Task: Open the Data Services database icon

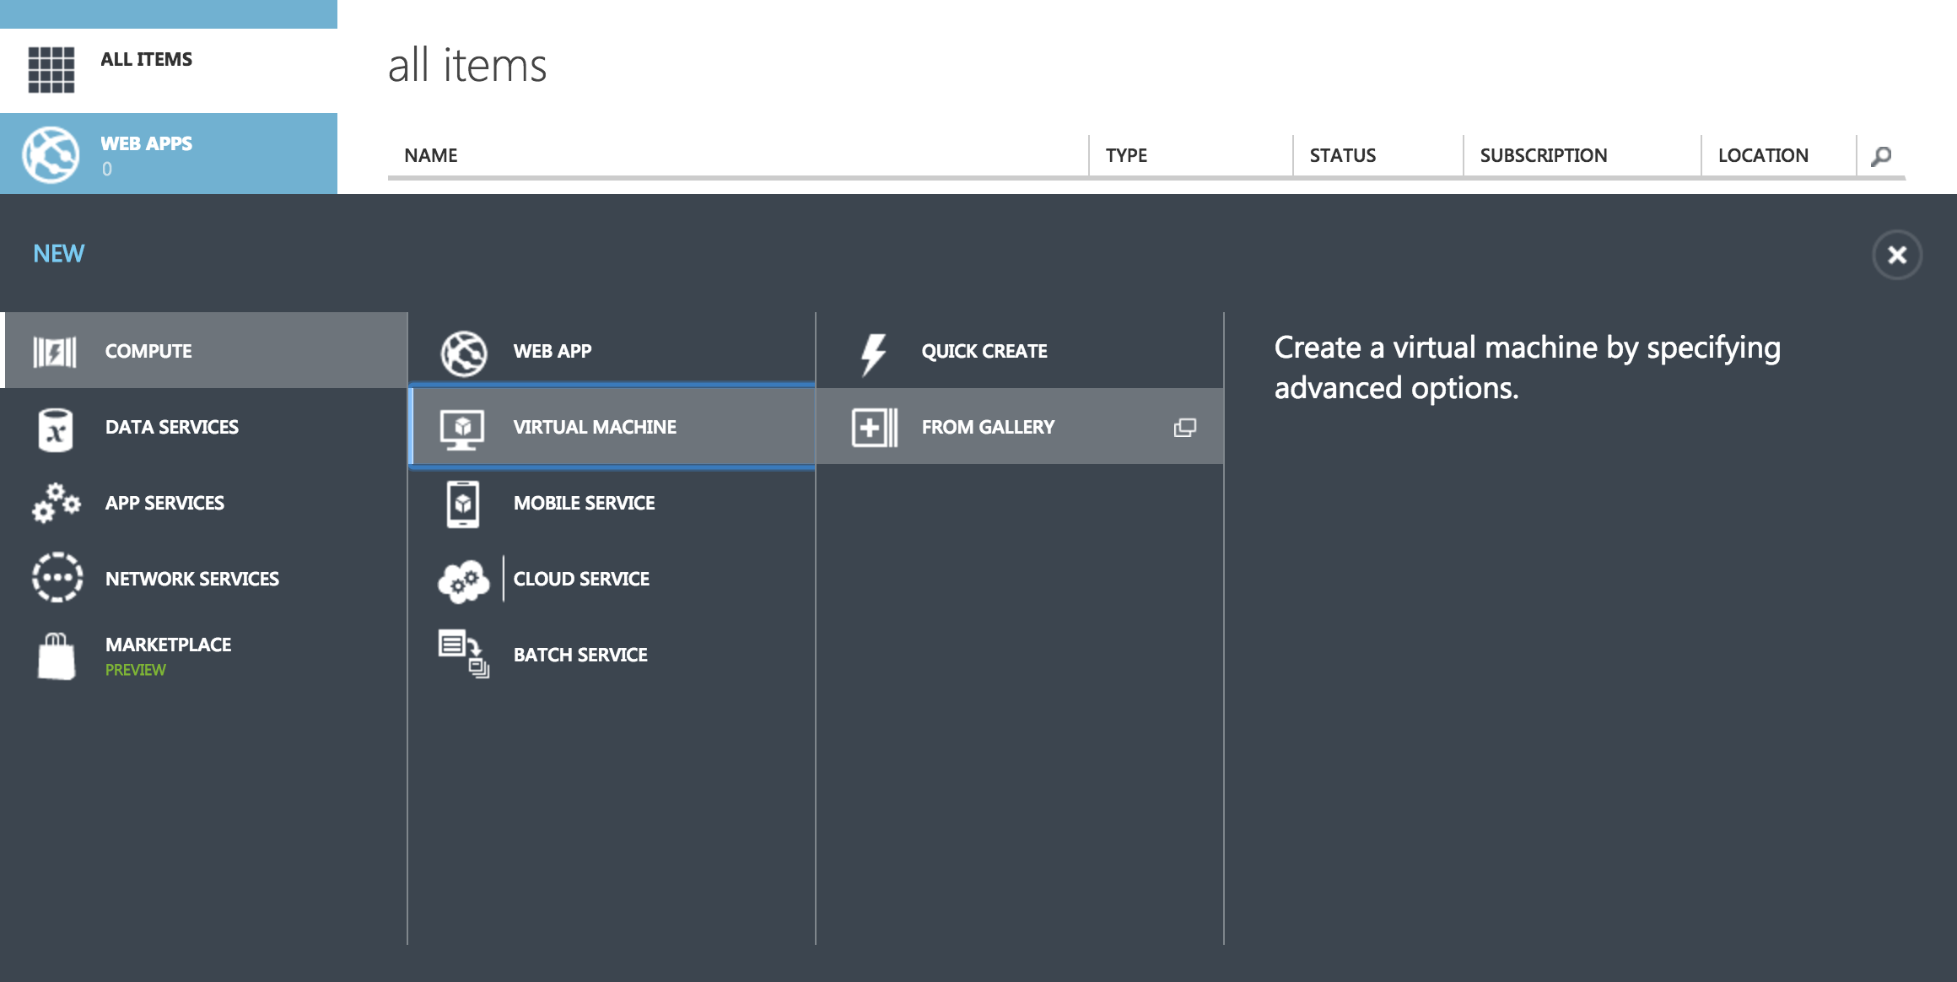Action: point(56,429)
